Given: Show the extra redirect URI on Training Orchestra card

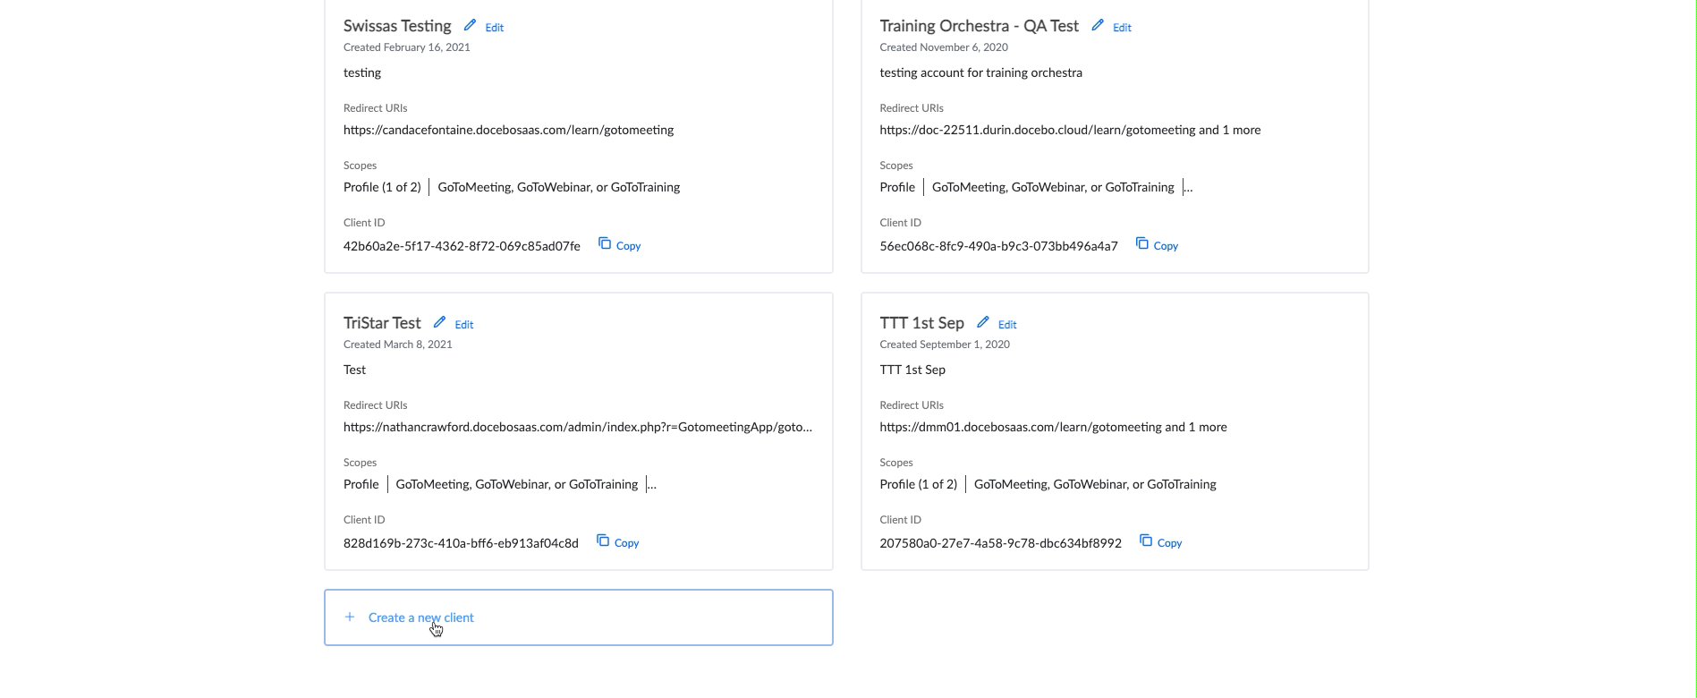Looking at the screenshot, I should point(1231,129).
